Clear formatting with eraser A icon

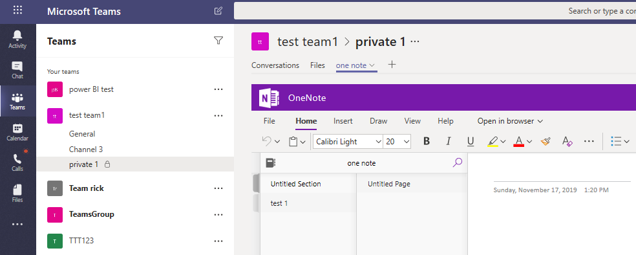(x=567, y=141)
